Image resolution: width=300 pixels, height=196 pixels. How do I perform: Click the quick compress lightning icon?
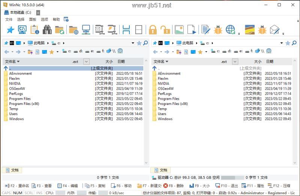[x=112, y=30]
